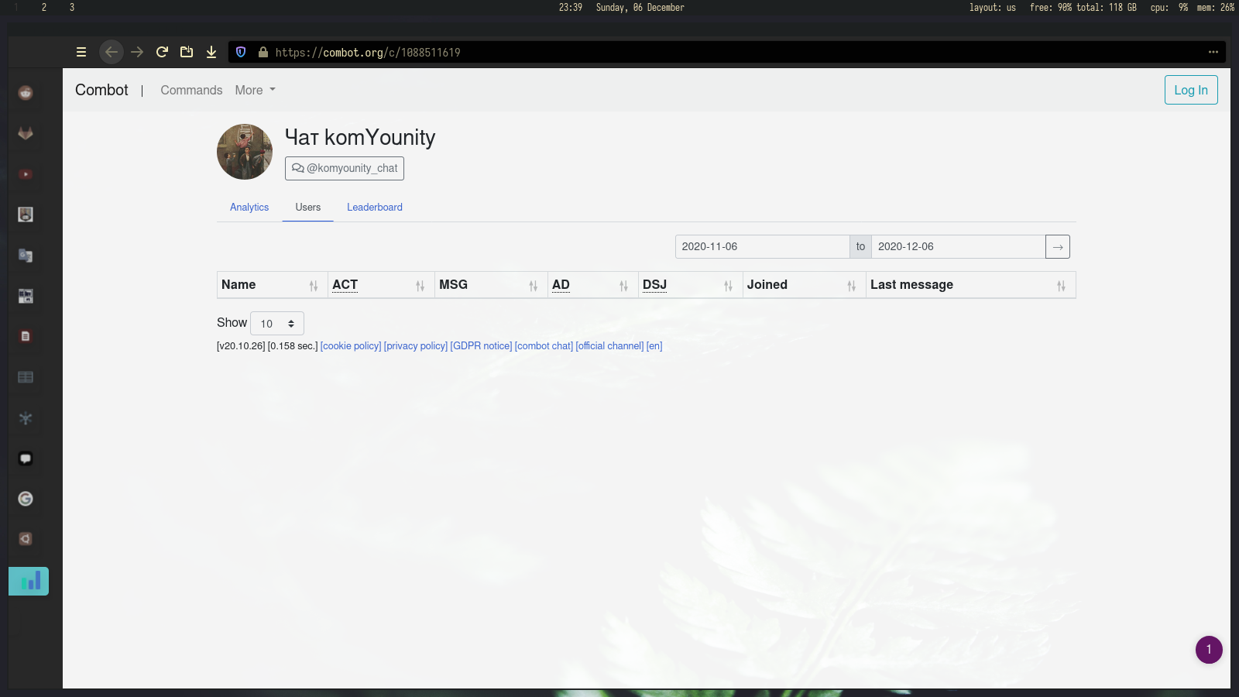Open the Google G tab in sidebar

point(26,499)
